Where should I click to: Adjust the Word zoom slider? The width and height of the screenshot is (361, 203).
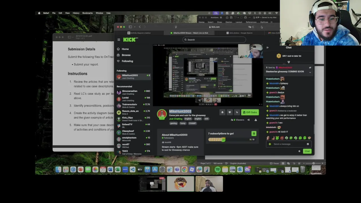tap(313, 164)
